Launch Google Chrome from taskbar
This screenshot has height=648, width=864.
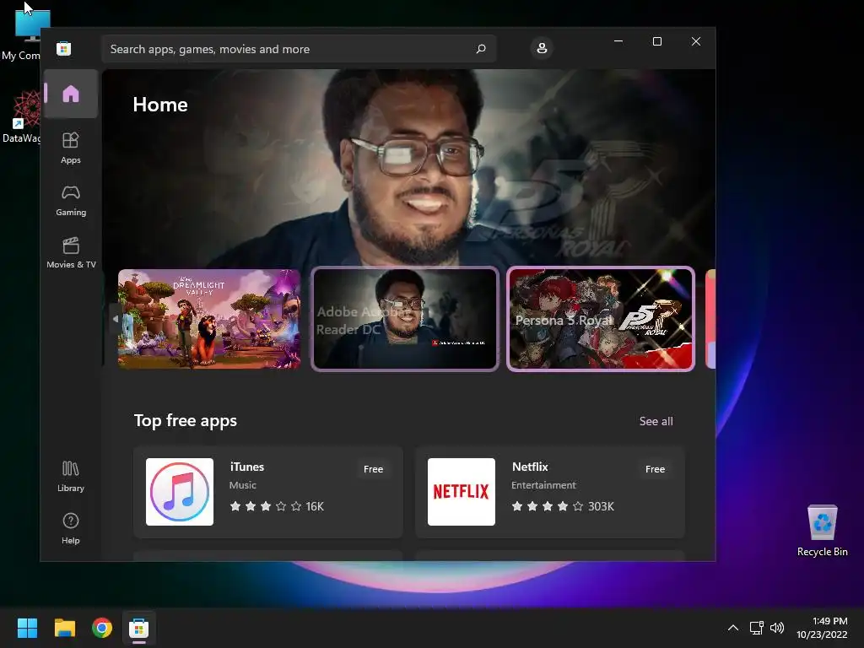tap(102, 628)
